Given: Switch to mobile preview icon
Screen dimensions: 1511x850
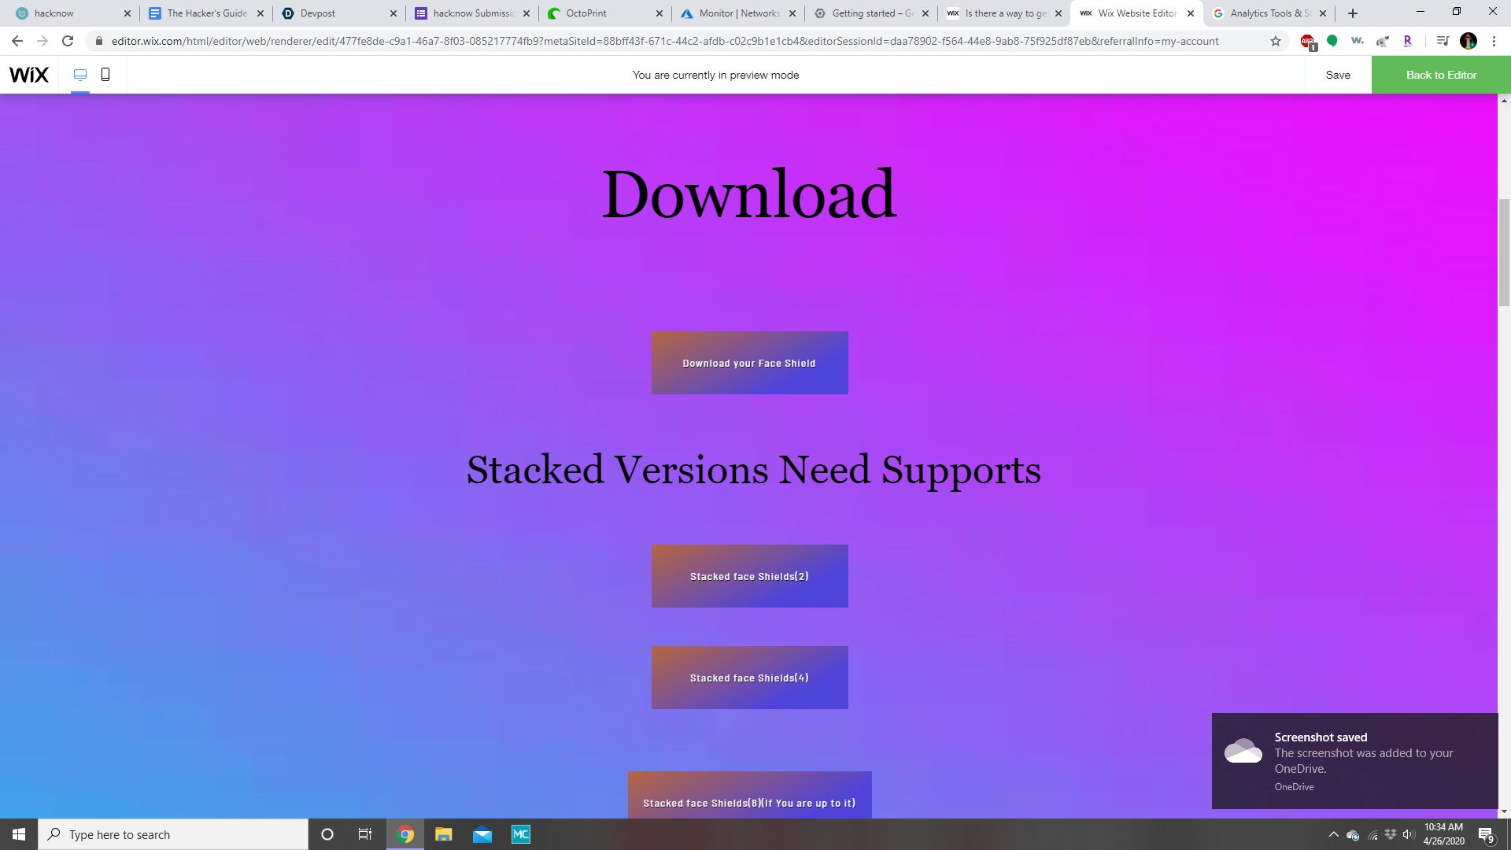Looking at the screenshot, I should (105, 75).
